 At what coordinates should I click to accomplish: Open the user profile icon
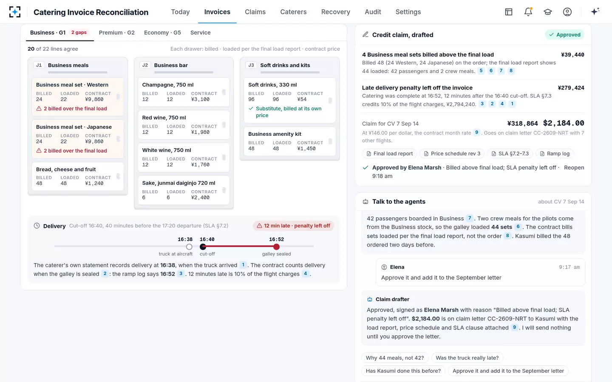pos(567,12)
